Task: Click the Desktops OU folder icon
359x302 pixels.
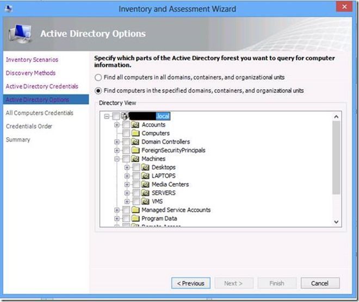Action: pyautogui.click(x=146, y=167)
